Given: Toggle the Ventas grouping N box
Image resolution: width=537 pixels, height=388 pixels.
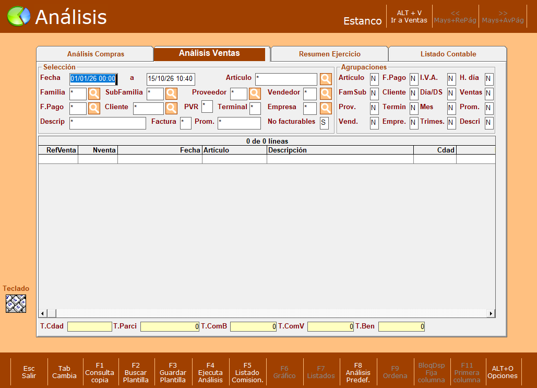Looking at the screenshot, I should point(489,93).
